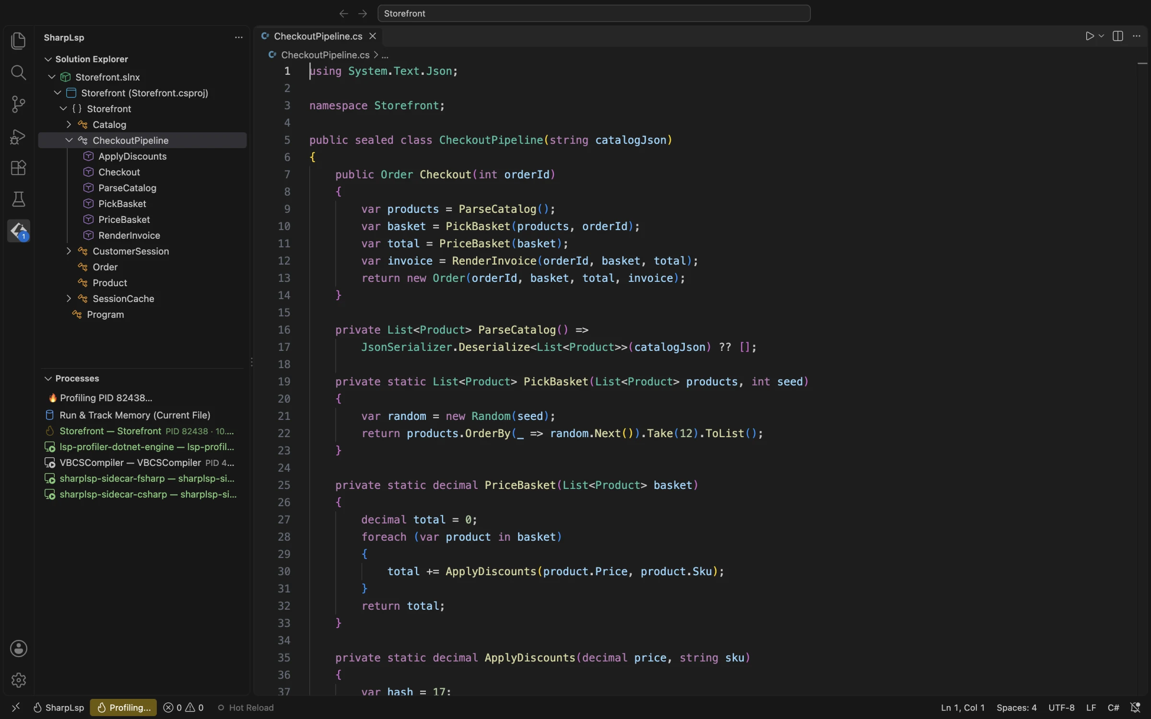Expand the CustomerSession node
The image size is (1151, 719).
coord(69,251)
